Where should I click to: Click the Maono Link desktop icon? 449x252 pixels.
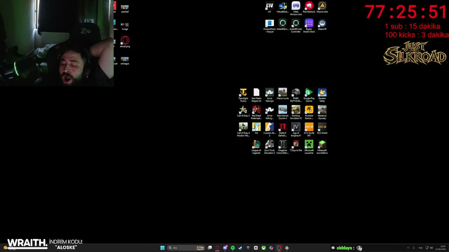tap(322, 7)
